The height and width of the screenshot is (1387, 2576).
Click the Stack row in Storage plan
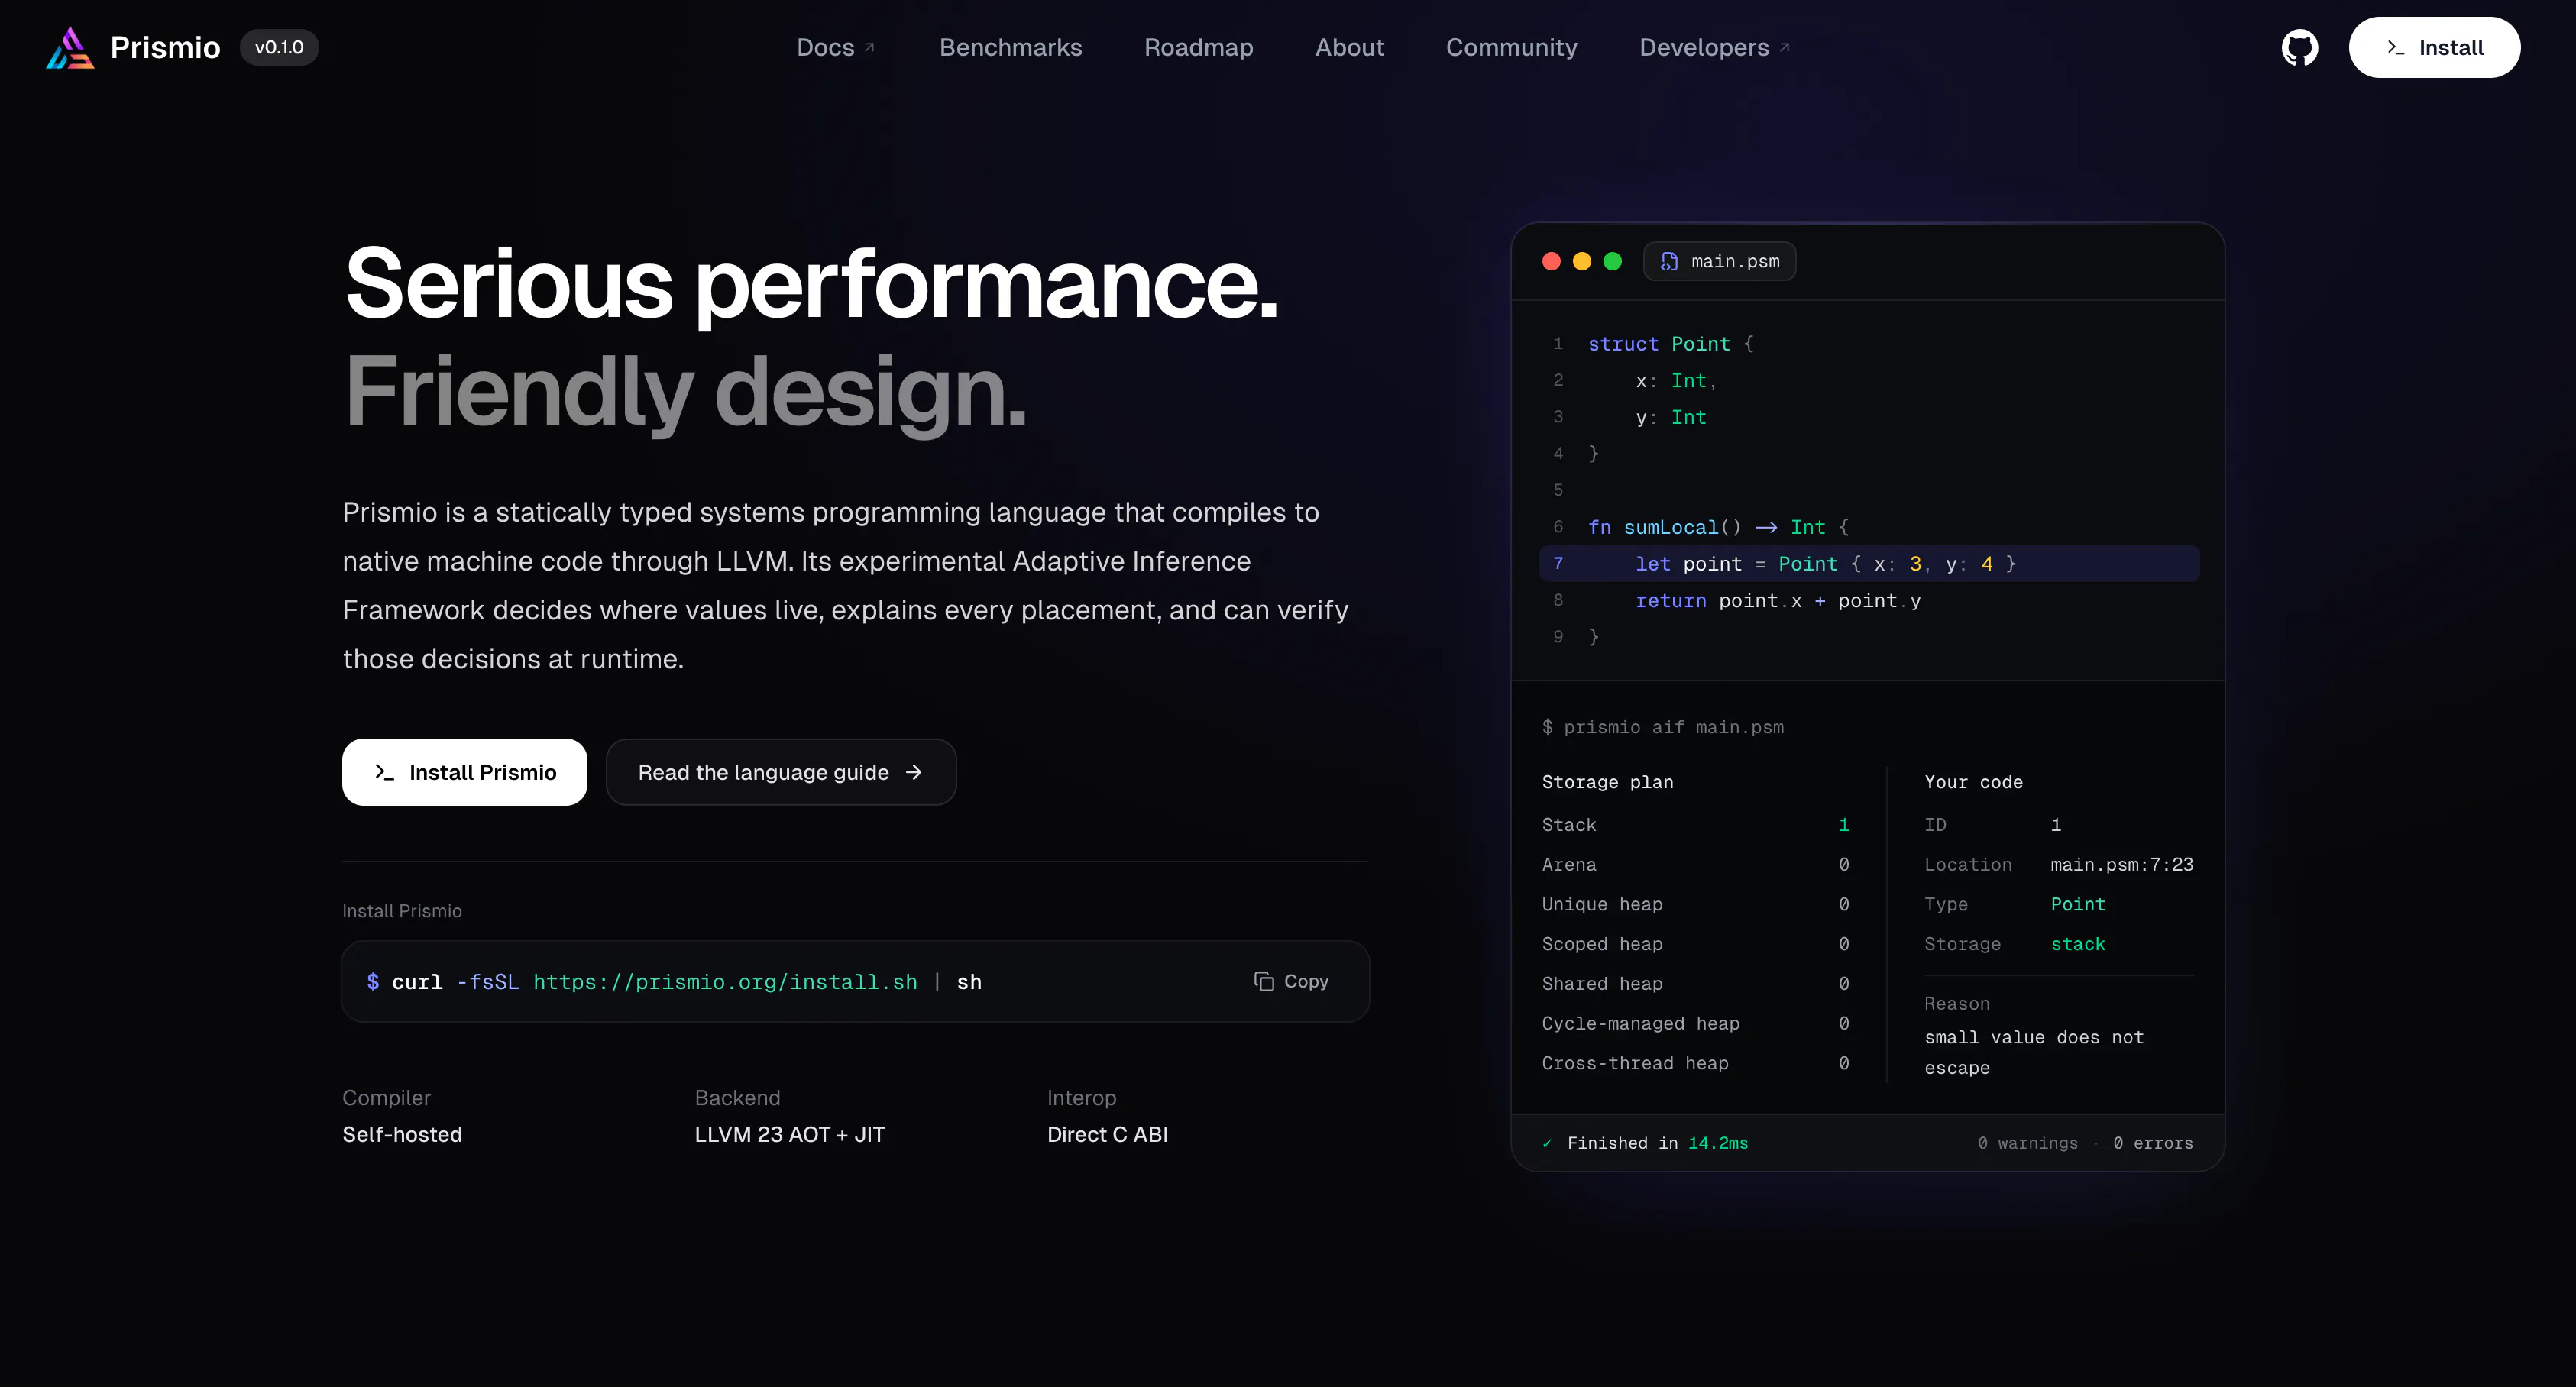tap(1695, 825)
